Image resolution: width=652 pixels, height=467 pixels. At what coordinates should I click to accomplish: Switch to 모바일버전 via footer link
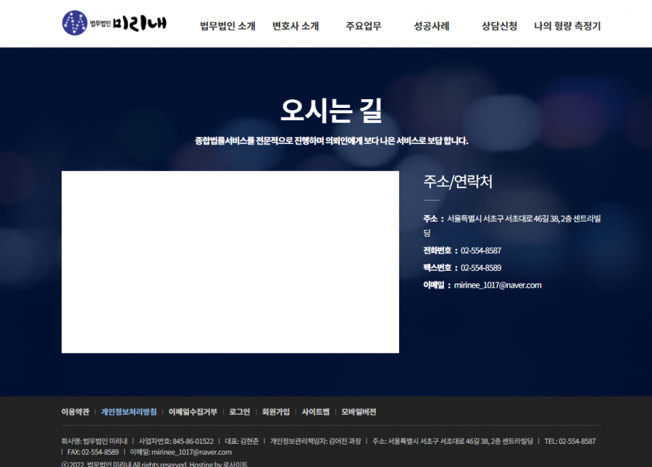[x=359, y=412]
